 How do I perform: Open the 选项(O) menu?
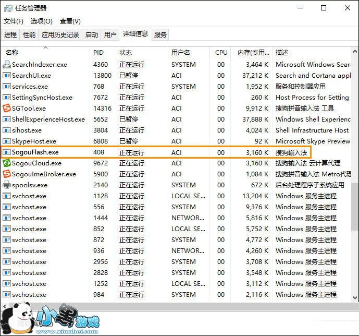click(x=42, y=21)
